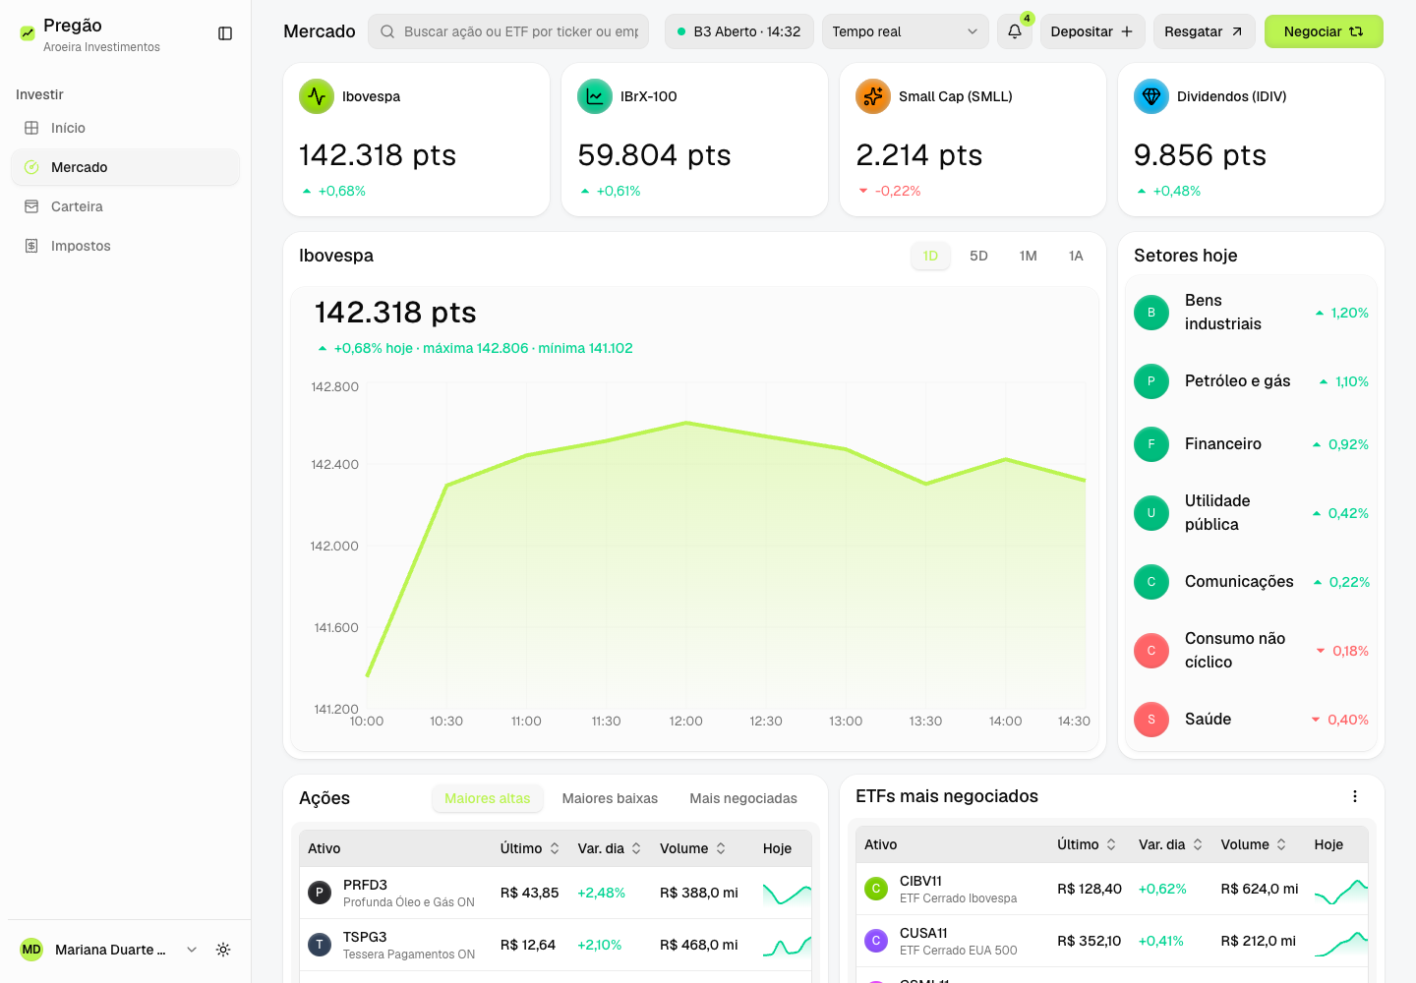Open notifications bell icon
The width and height of the screenshot is (1416, 983).
[x=1015, y=31]
